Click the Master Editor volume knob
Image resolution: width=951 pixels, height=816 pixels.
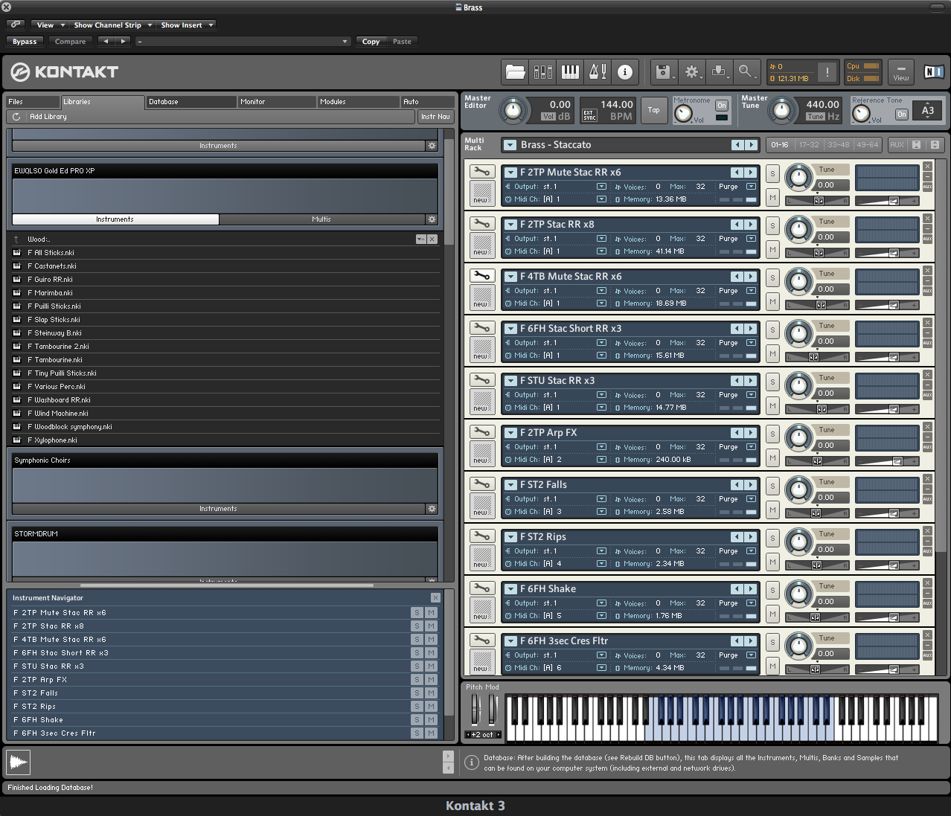tap(512, 110)
